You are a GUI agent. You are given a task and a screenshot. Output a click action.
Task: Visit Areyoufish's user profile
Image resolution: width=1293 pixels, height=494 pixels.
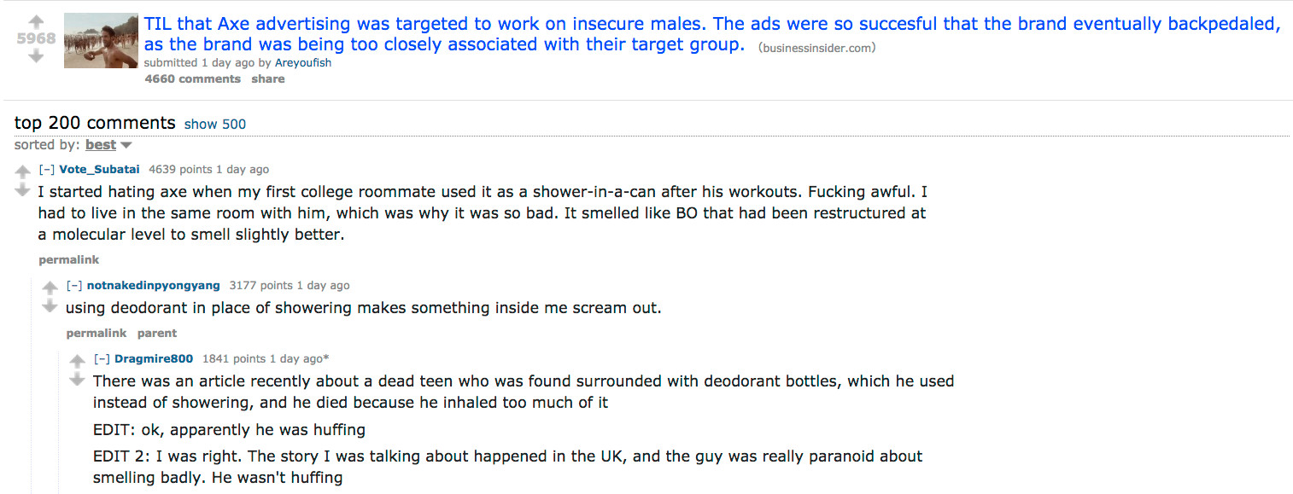click(x=303, y=62)
